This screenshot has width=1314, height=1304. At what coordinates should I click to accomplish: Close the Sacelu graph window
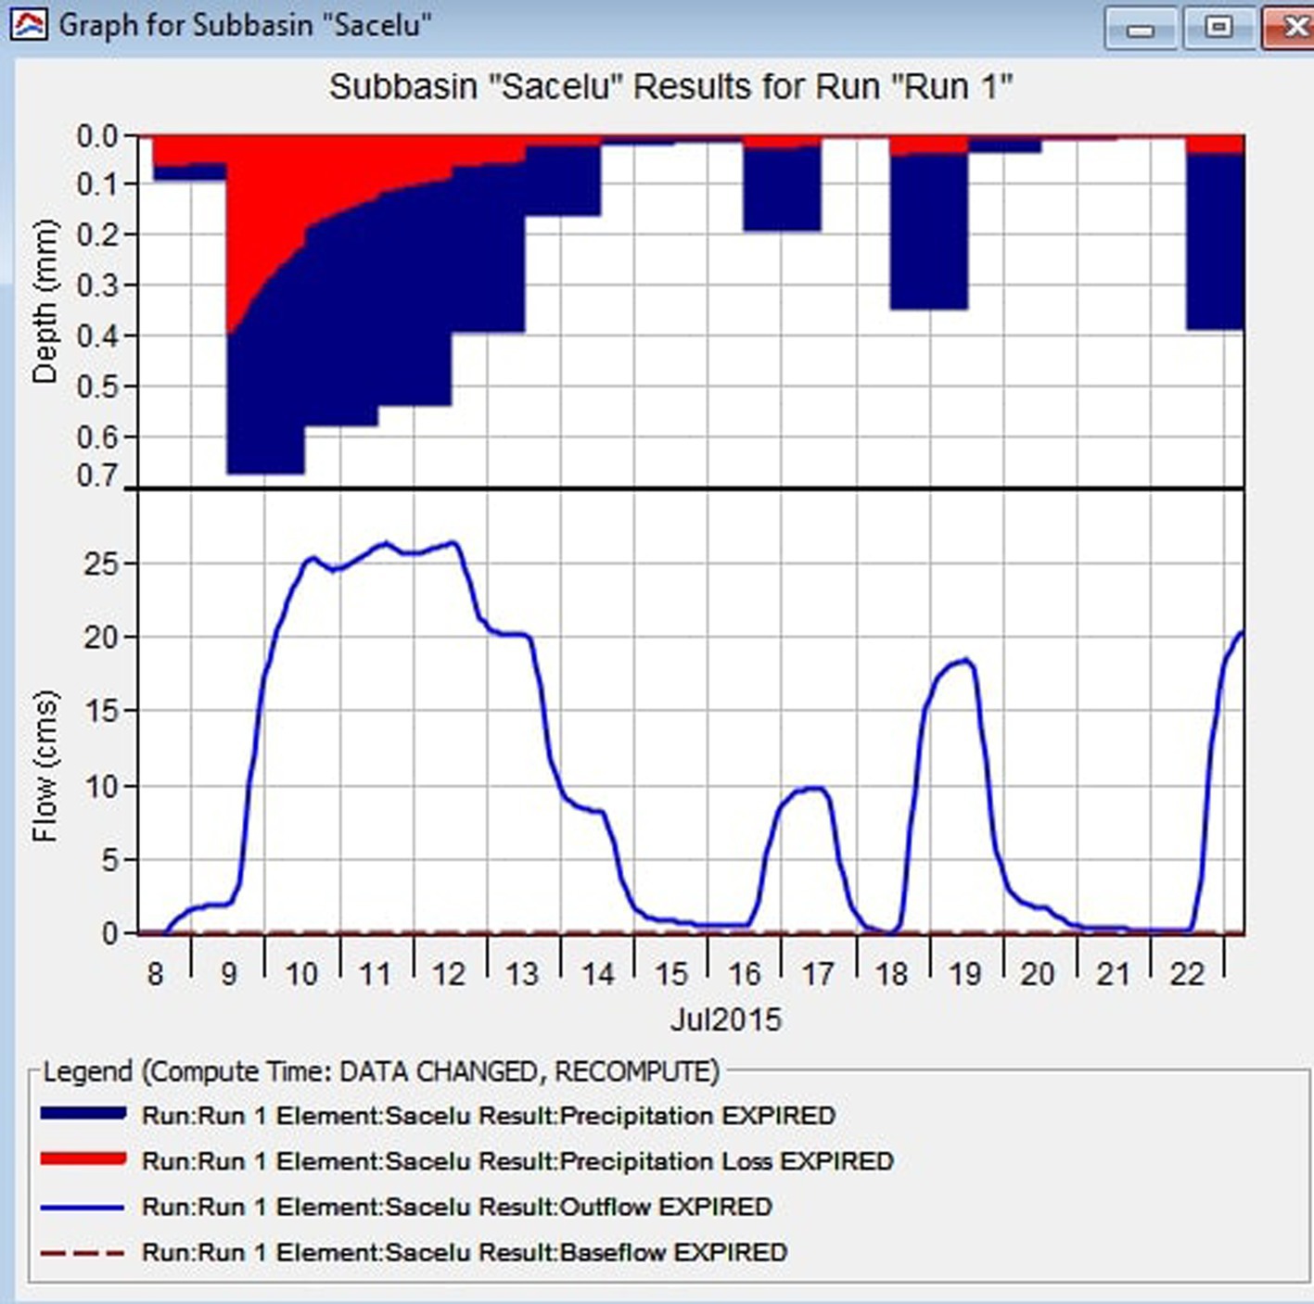click(x=1291, y=29)
